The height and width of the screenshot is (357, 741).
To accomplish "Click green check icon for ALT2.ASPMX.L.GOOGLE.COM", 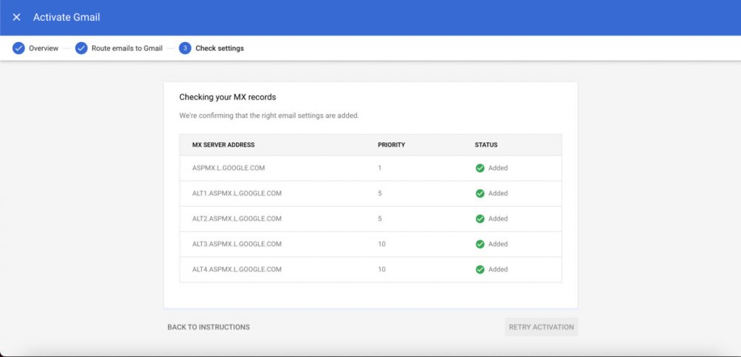I will pyautogui.click(x=480, y=219).
